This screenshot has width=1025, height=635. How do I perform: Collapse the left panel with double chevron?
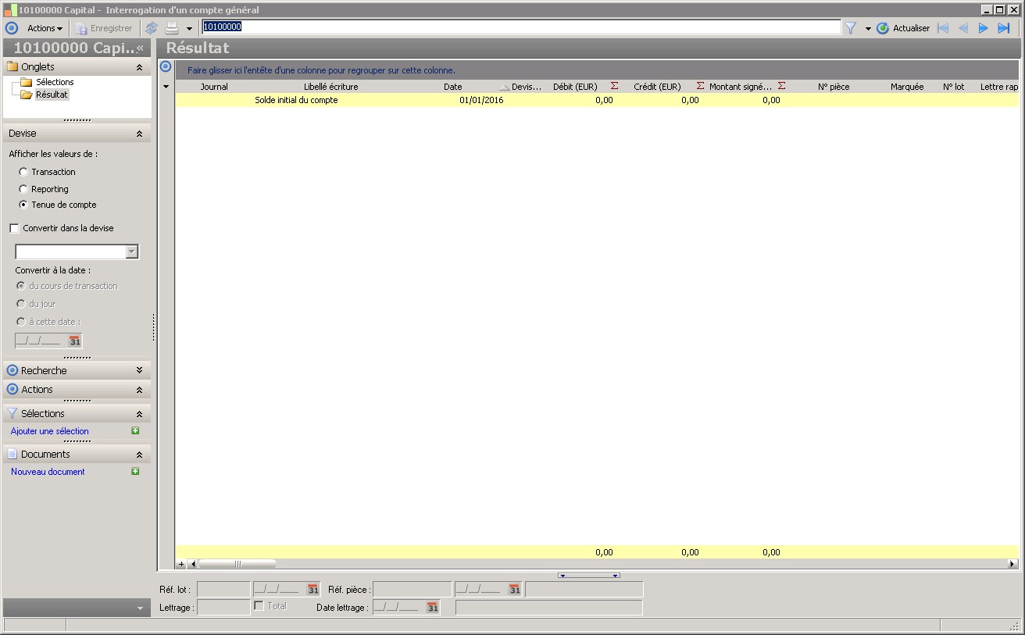[140, 48]
